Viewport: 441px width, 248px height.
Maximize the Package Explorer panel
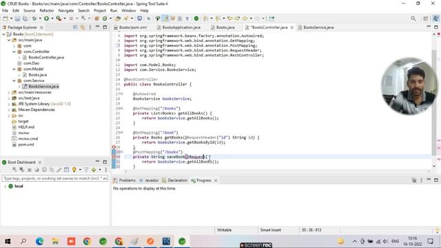point(105,28)
